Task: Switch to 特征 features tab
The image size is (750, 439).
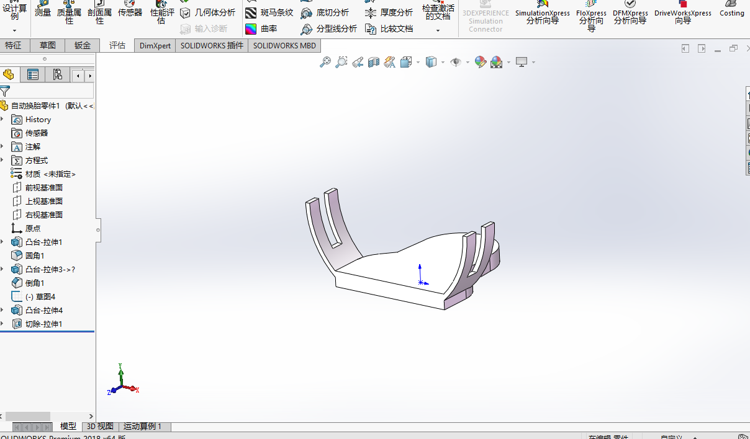Action: [13, 45]
